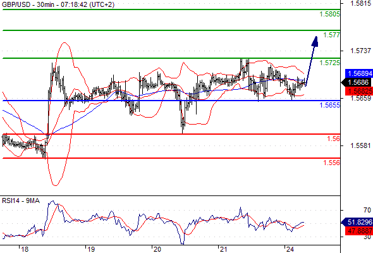
Task: Click the green 1.5805 resistance label
Action: click(x=329, y=14)
